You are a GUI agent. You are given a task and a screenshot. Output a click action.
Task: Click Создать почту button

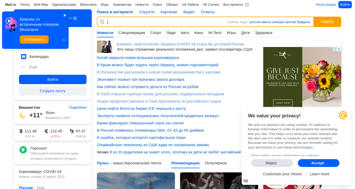click(x=53, y=91)
